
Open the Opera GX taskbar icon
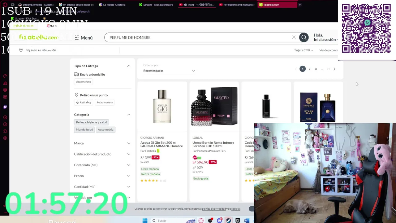coord(201,221)
